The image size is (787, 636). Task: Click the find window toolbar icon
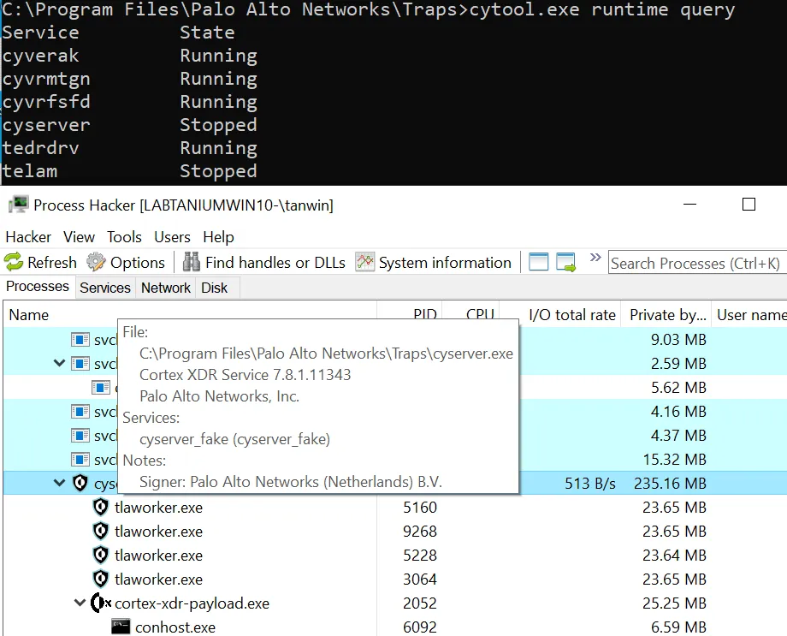point(538,263)
